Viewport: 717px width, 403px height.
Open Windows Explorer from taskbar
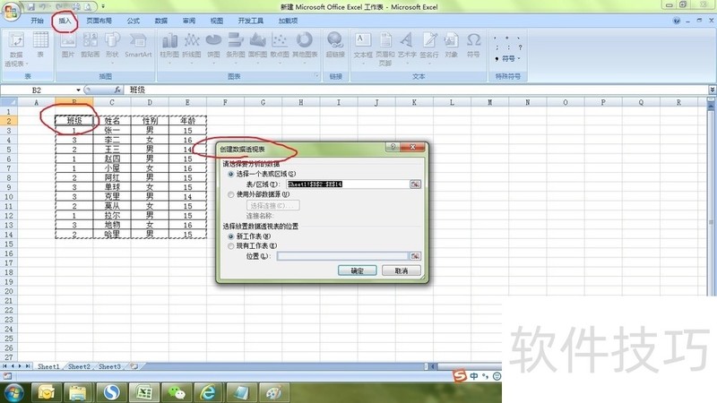click(x=78, y=392)
